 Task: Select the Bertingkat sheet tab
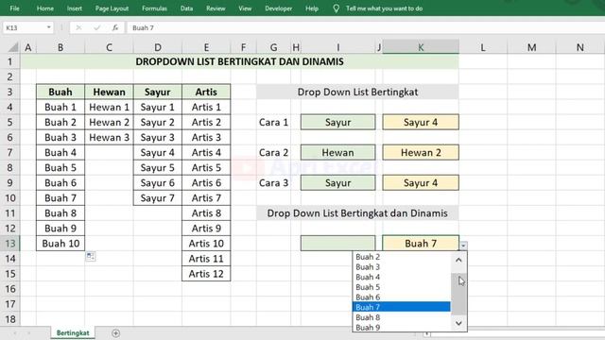tap(73, 333)
